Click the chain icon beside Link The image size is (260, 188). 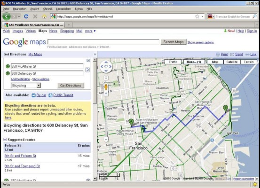point(247,55)
